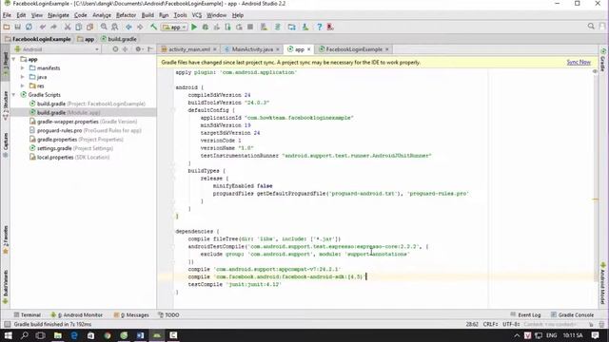The height and width of the screenshot is (342, 609).
Task: Select gradle-wrapper.properties file
Action: (83, 122)
